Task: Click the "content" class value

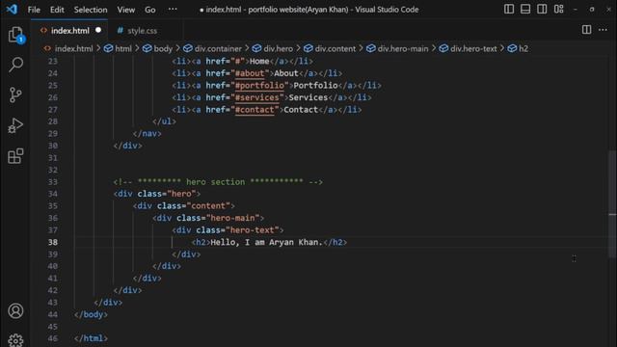Action: click(208, 205)
